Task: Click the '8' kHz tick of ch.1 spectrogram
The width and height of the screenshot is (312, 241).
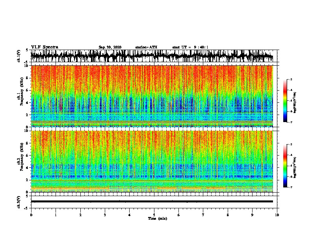Action: pyautogui.click(x=27, y=78)
